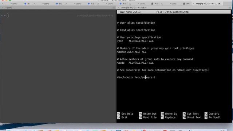This screenshot has height=131, width=233.
Task: Click the '# See sudoers(5)' comment line
Action: tap(163, 70)
